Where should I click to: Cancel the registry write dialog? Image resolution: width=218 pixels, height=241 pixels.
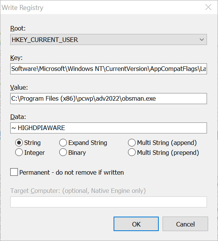pos(185,224)
